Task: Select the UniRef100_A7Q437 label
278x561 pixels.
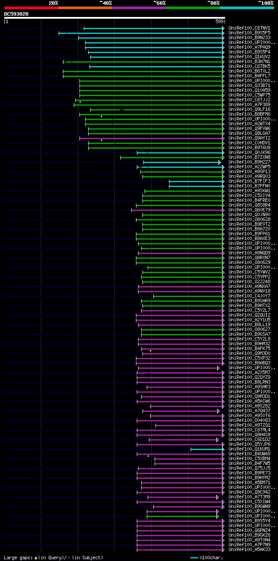Action: (249, 411)
